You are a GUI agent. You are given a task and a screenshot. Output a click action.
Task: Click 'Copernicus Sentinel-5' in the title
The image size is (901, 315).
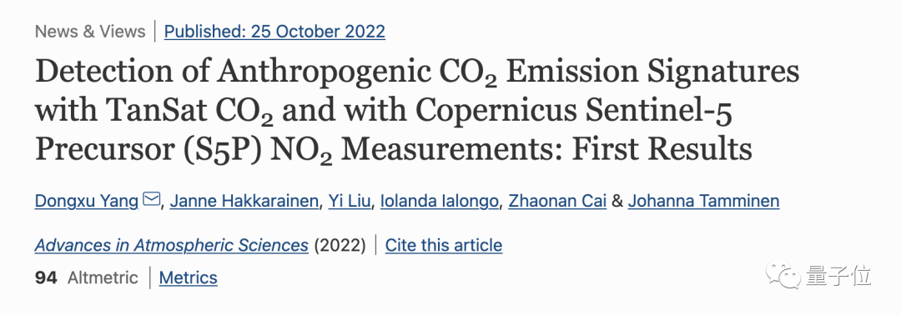[575, 110]
